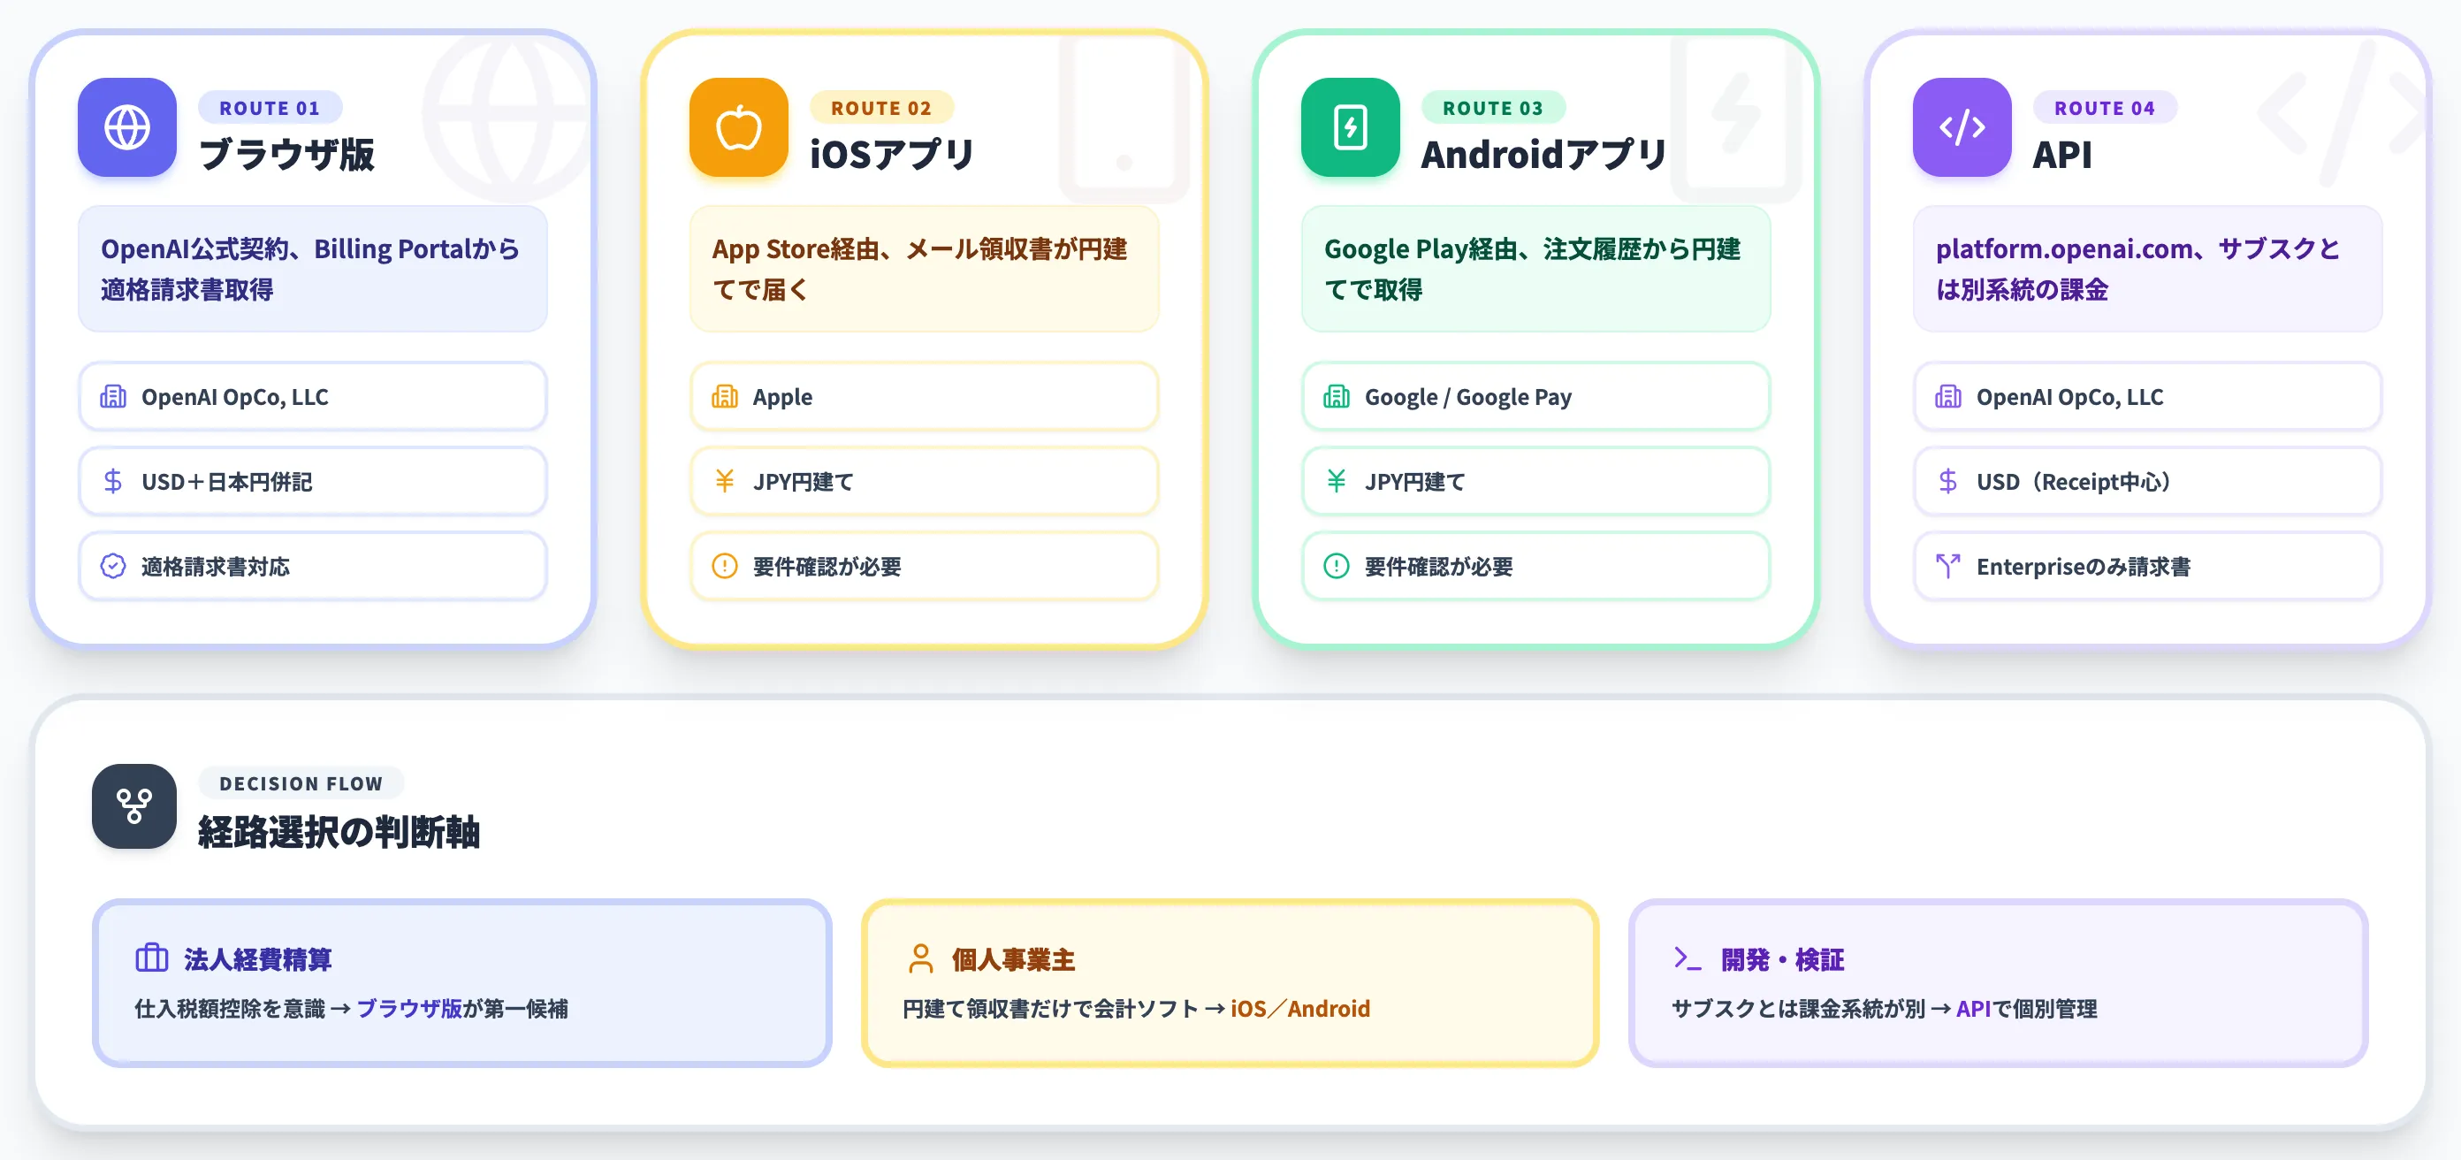
Task: Click the globe icon for ブラウザ版
Action: click(x=127, y=127)
